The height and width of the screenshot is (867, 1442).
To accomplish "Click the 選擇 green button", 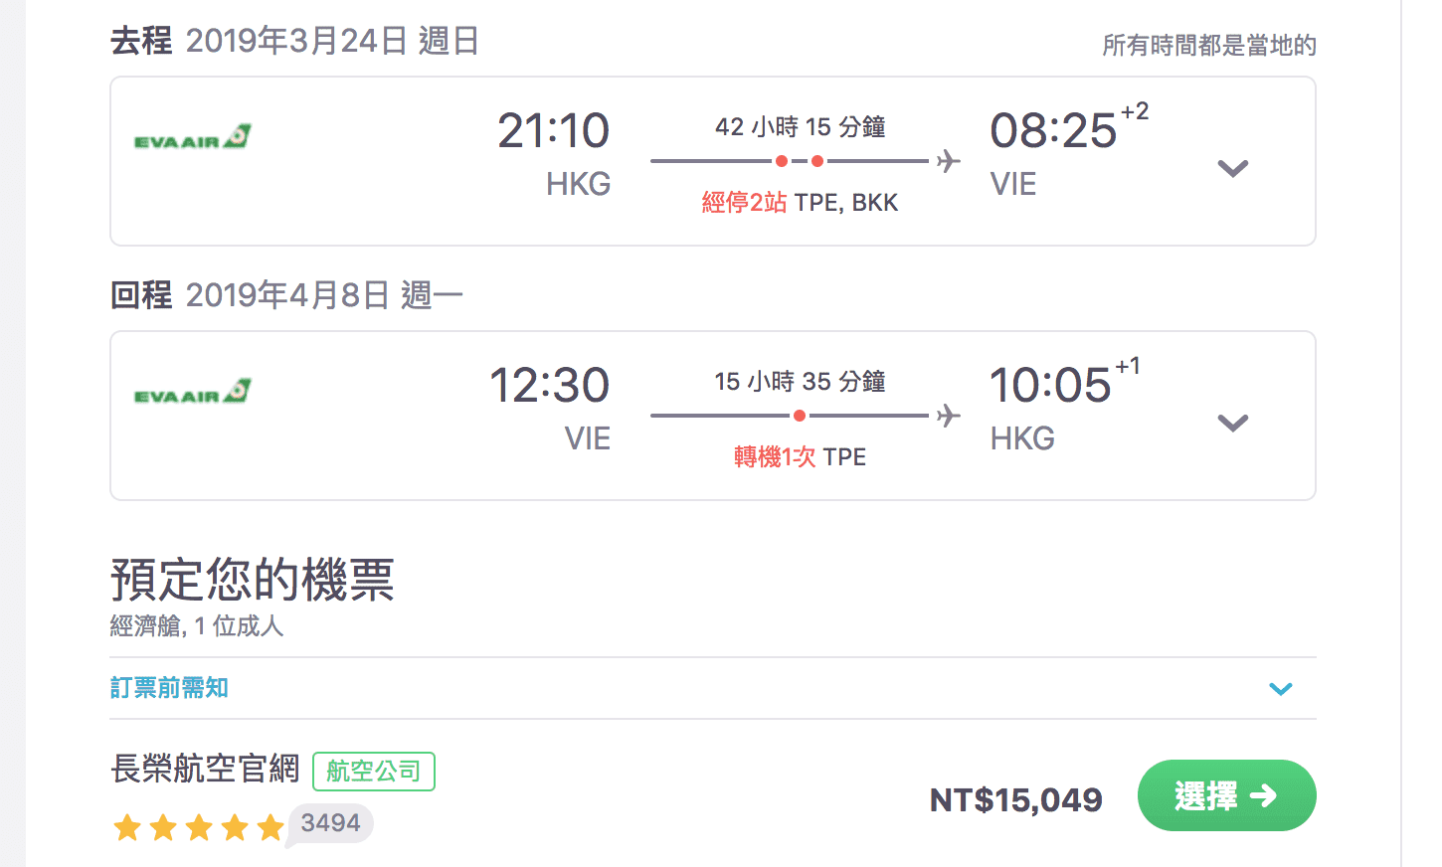I will (x=1227, y=795).
